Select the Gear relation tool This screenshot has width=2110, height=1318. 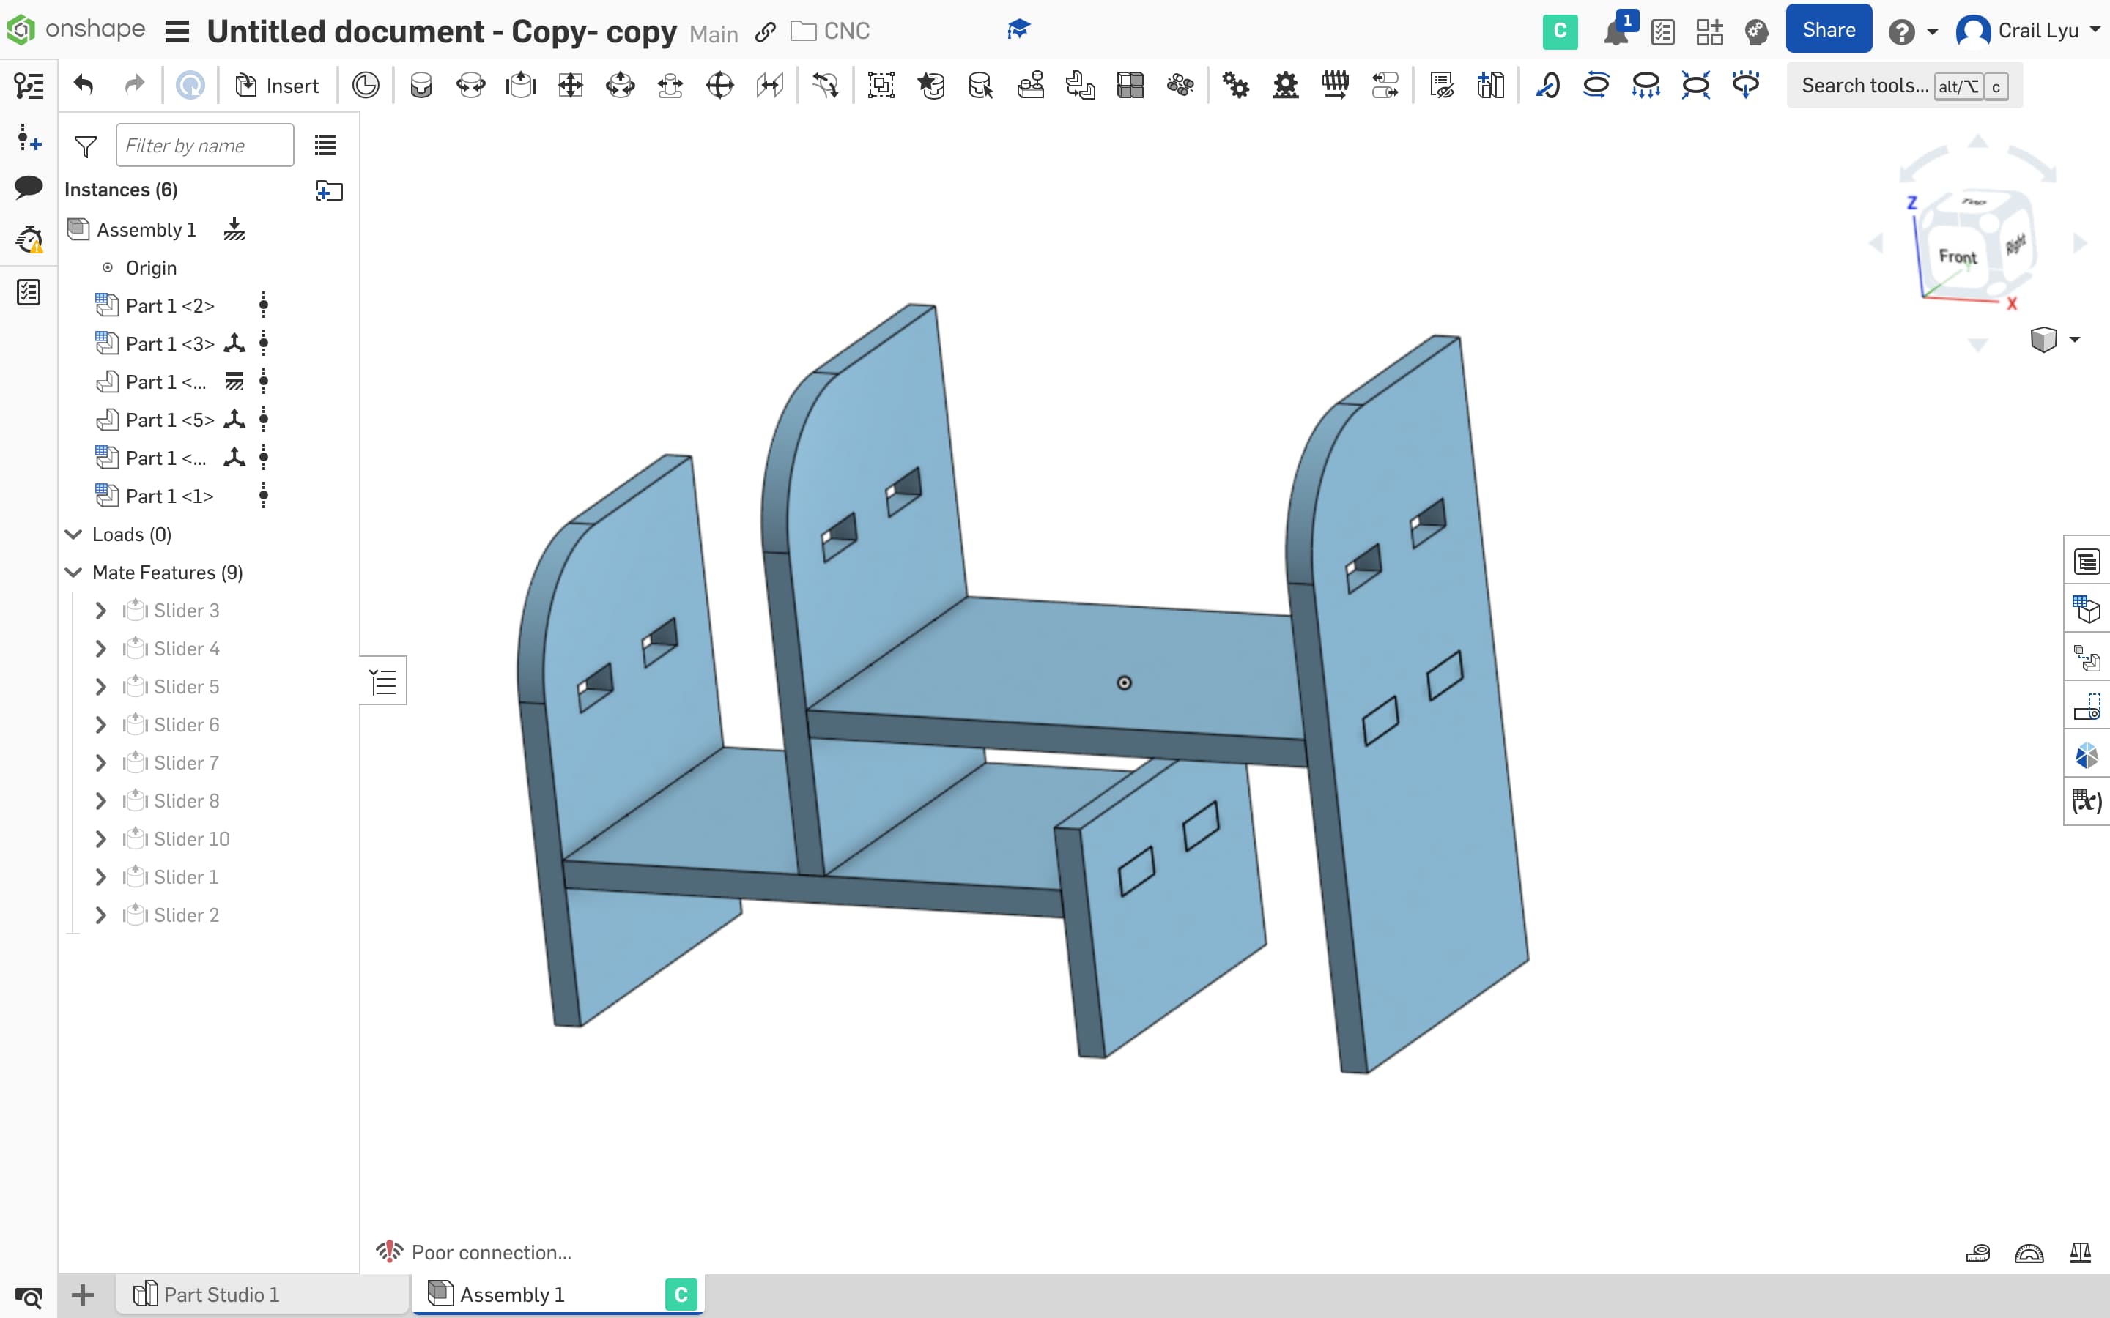tap(1235, 84)
